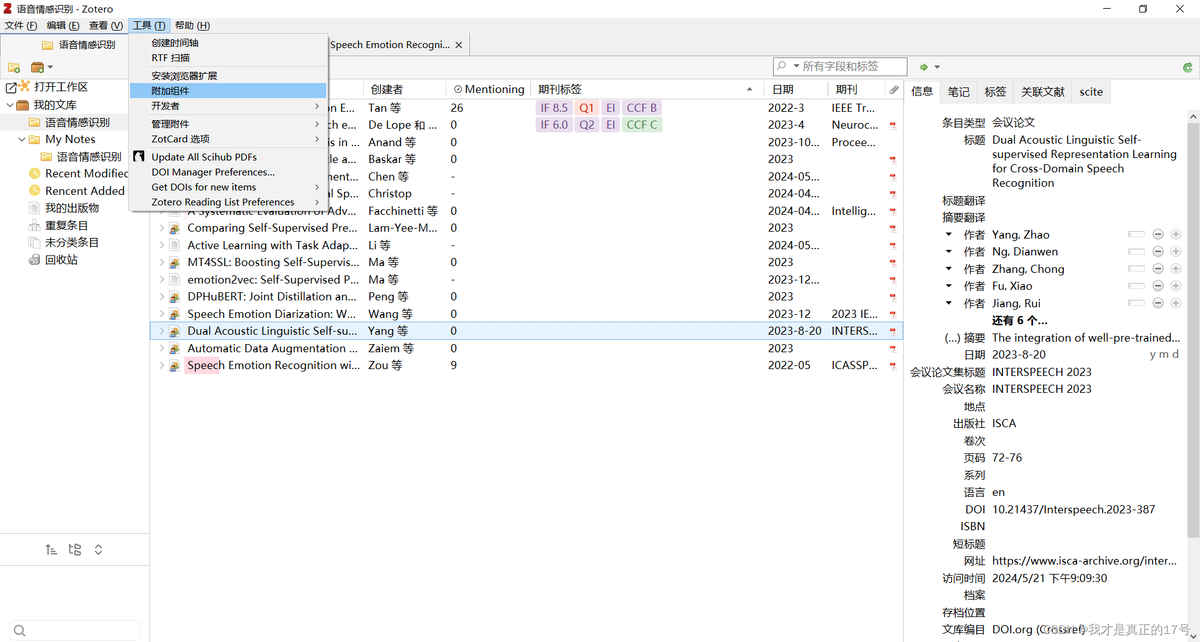Click the 重复条目 duplicates icon
This screenshot has width=1200, height=642.
click(x=34, y=225)
